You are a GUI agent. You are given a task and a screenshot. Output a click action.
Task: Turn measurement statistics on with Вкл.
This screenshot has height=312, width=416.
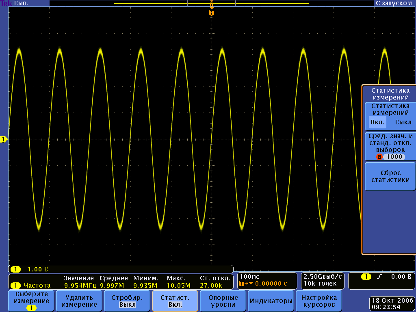point(375,122)
